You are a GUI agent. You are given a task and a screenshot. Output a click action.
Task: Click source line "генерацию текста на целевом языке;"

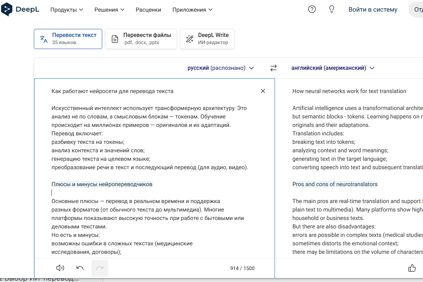[x=101, y=159]
